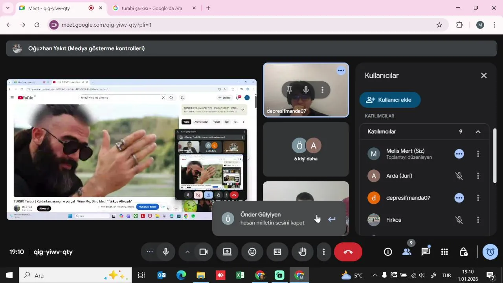Open tile options on depresifmanda07 video
This screenshot has height=283, width=503.
coord(322,90)
